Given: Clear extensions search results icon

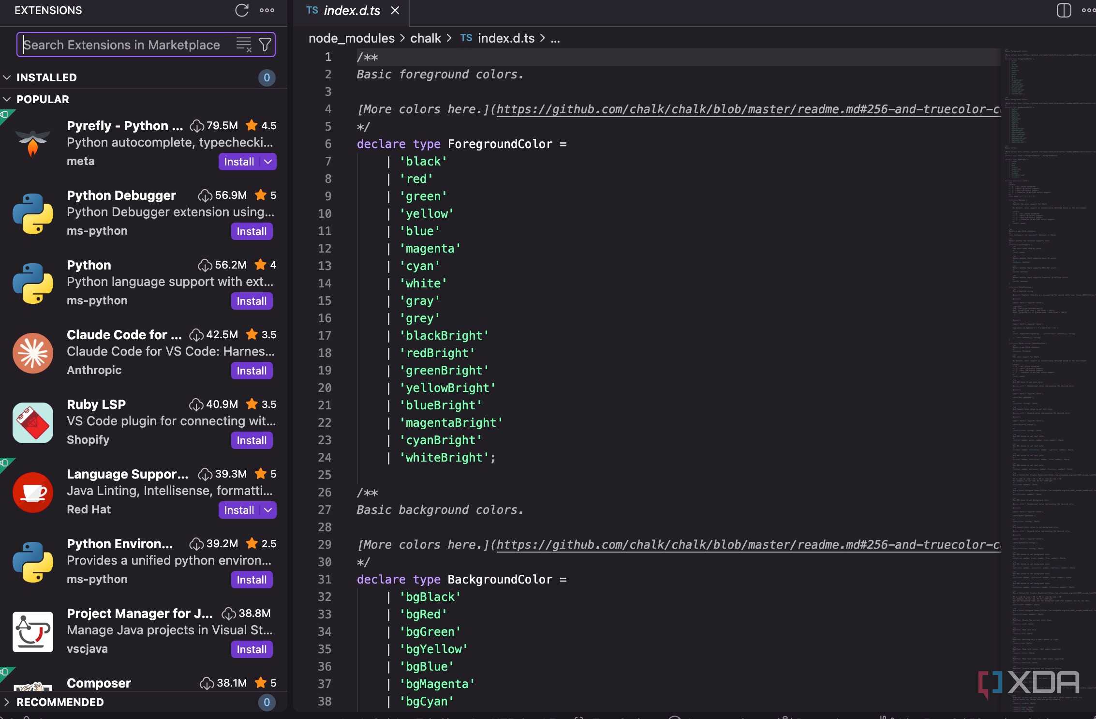Looking at the screenshot, I should click(x=244, y=45).
